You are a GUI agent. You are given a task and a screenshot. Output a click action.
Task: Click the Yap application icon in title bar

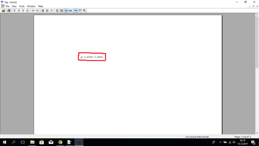point(2,2)
